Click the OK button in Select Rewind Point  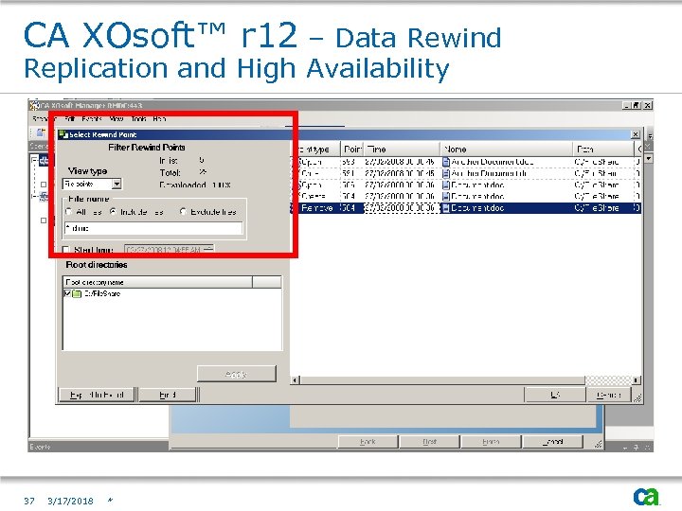click(x=555, y=395)
